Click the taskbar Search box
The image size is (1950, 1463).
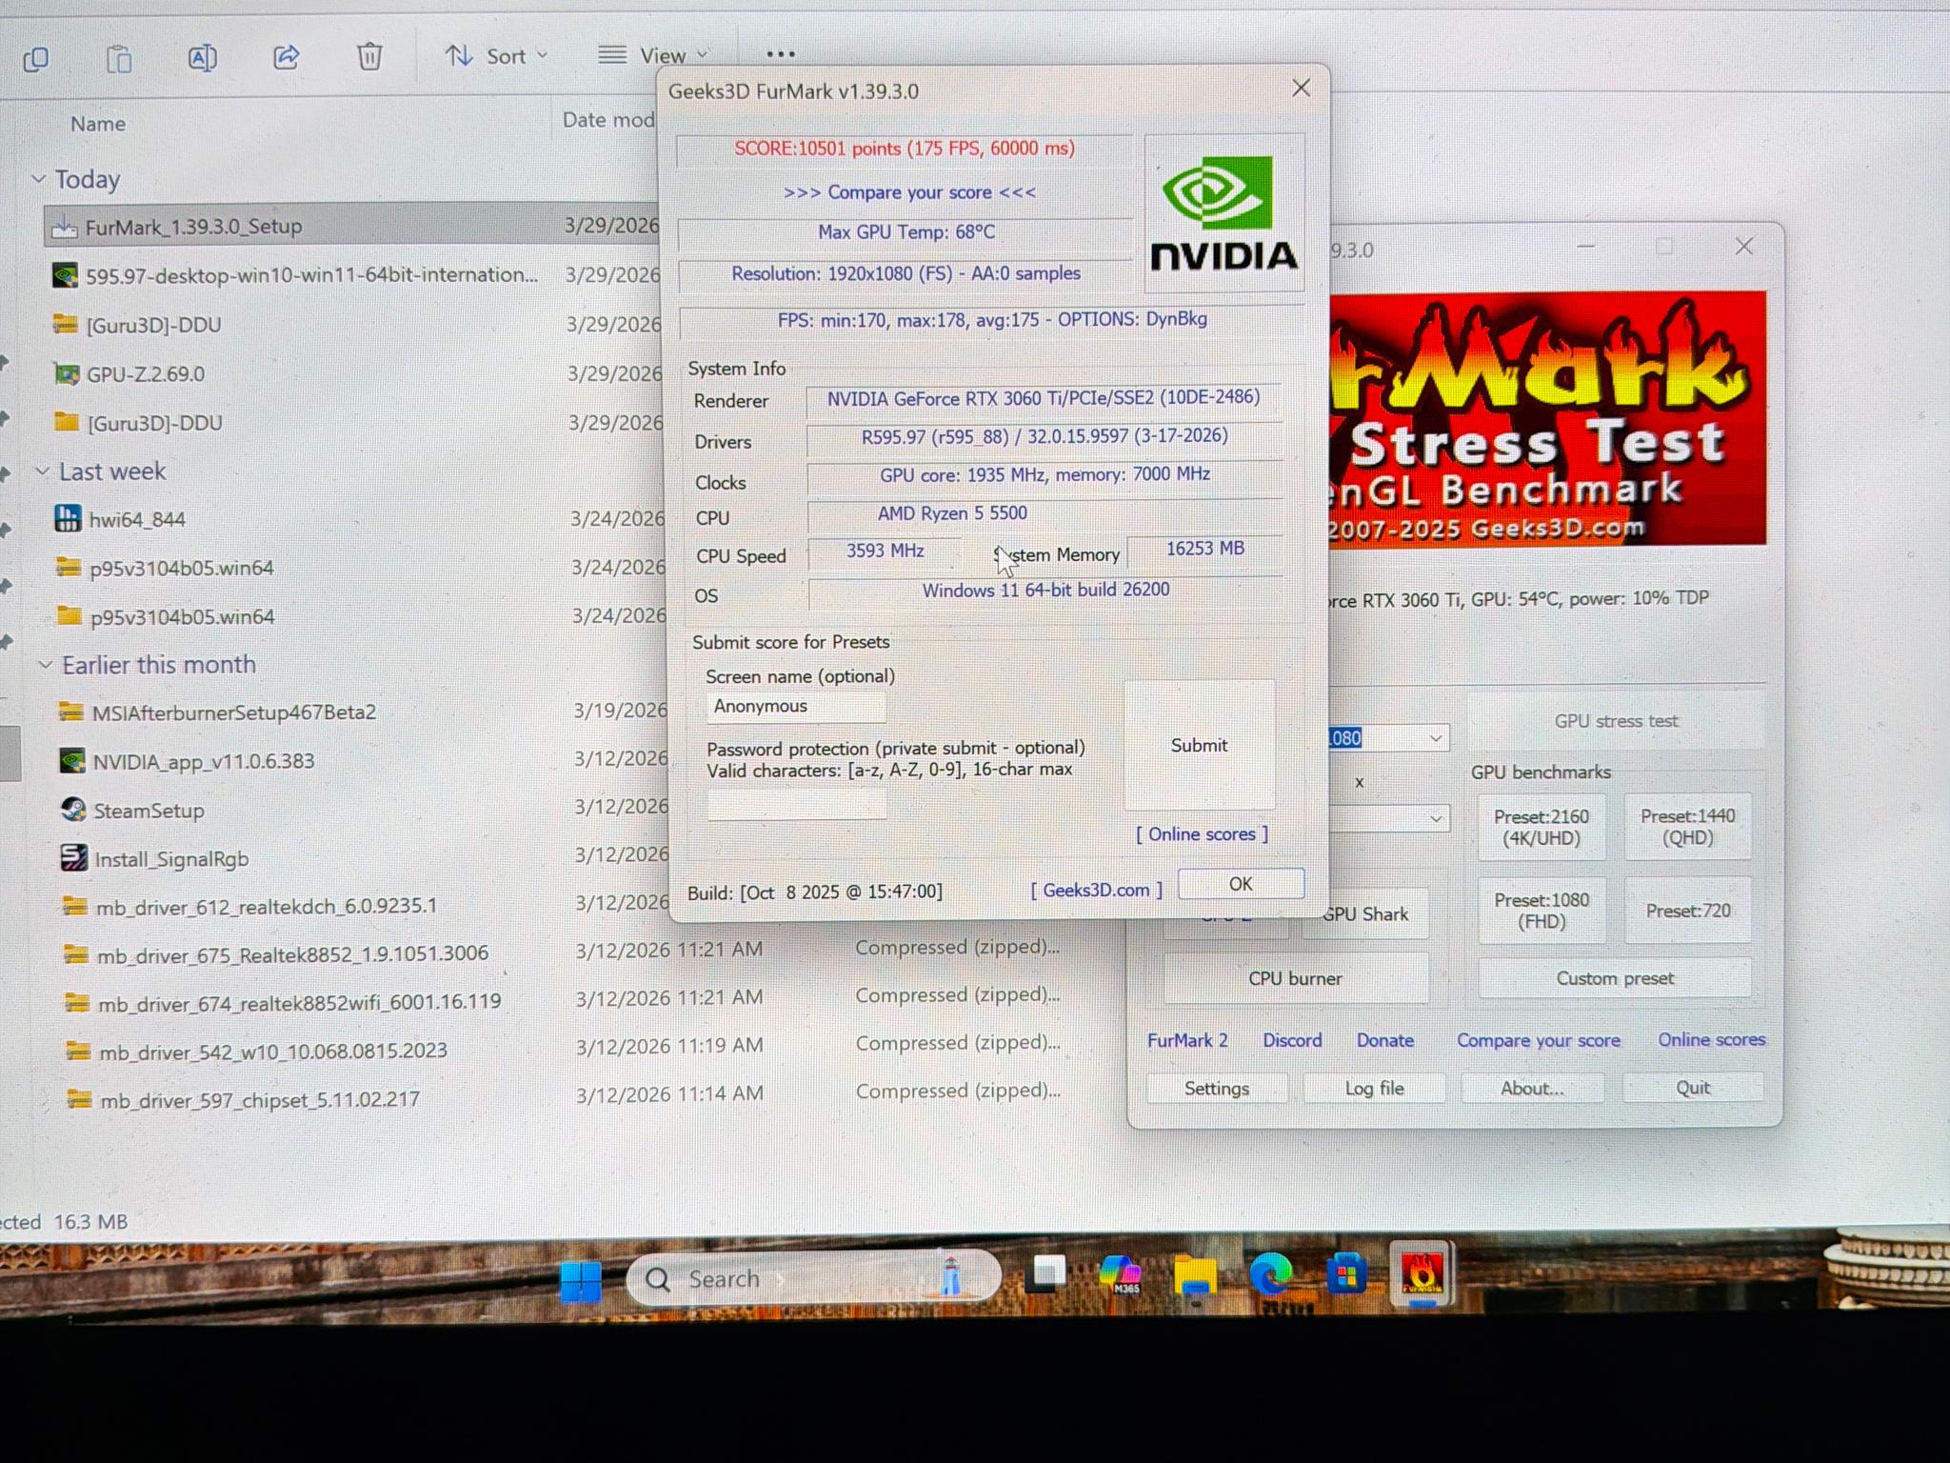click(x=812, y=1278)
